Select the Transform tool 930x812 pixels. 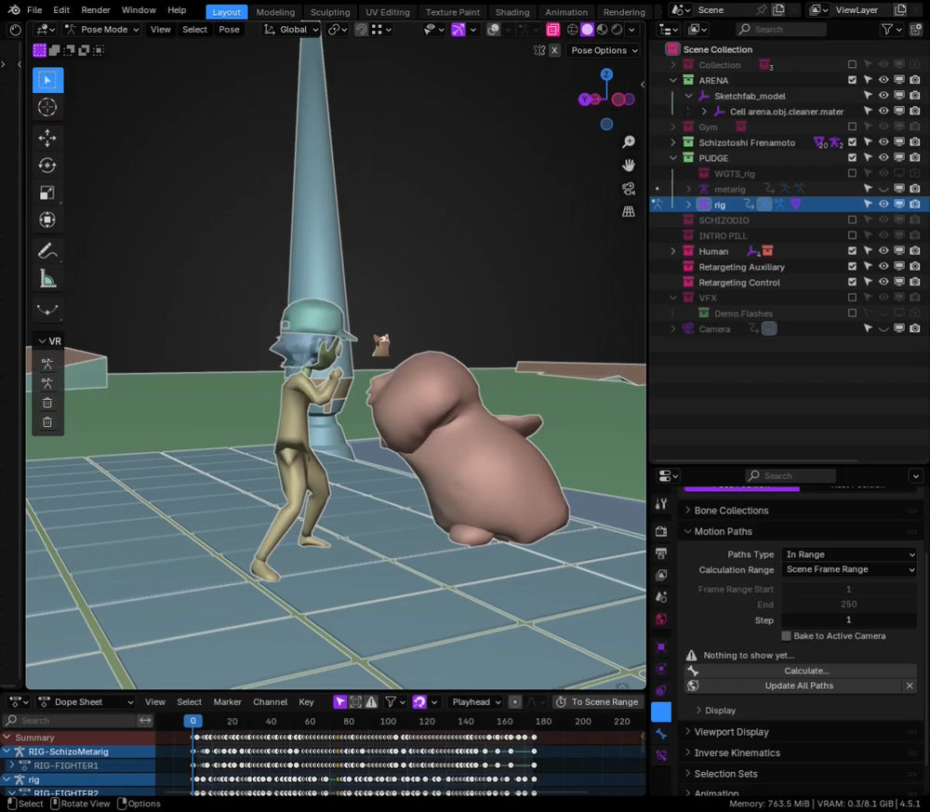(47, 220)
